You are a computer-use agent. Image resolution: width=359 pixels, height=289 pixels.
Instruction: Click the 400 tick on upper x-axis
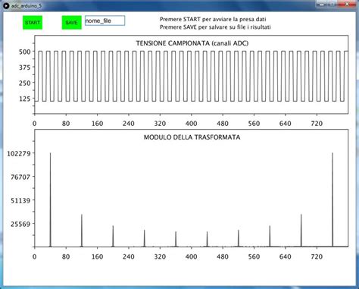click(x=191, y=124)
